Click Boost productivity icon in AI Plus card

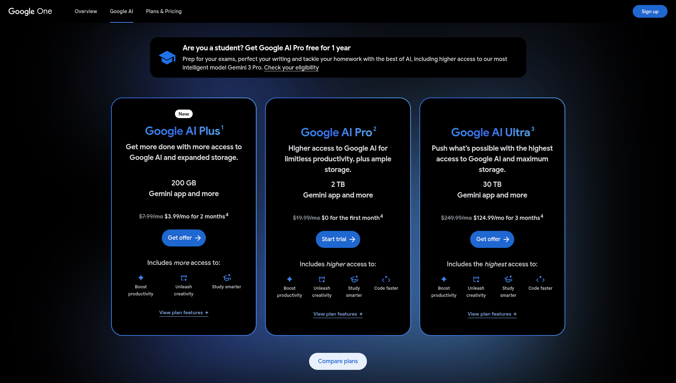pos(141,278)
